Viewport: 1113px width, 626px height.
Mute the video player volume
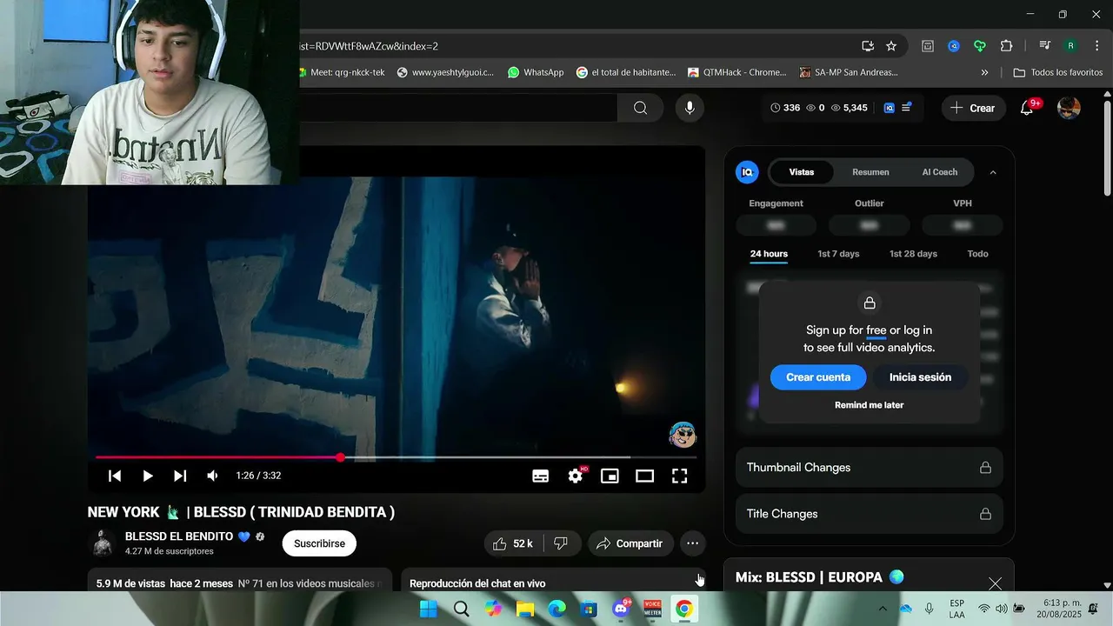[x=213, y=476]
